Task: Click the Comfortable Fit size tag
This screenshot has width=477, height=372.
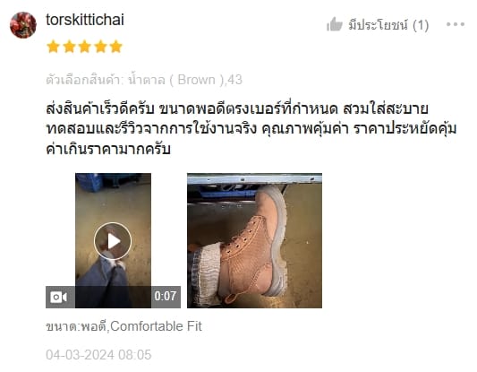Action: [156, 326]
